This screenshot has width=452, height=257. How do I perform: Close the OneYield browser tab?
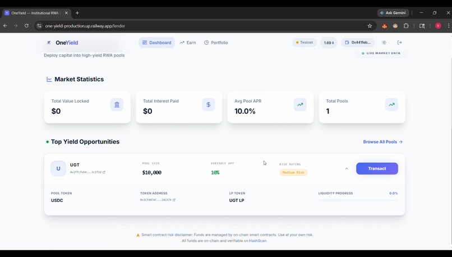point(66,13)
